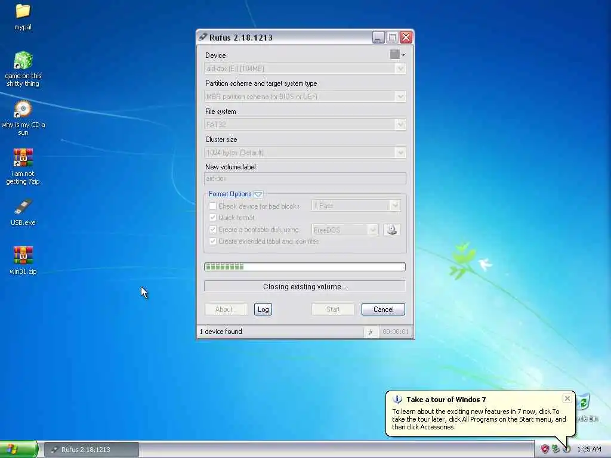Close the Rufus window
Image resolution: width=611 pixels, height=458 pixels.
pyautogui.click(x=406, y=38)
